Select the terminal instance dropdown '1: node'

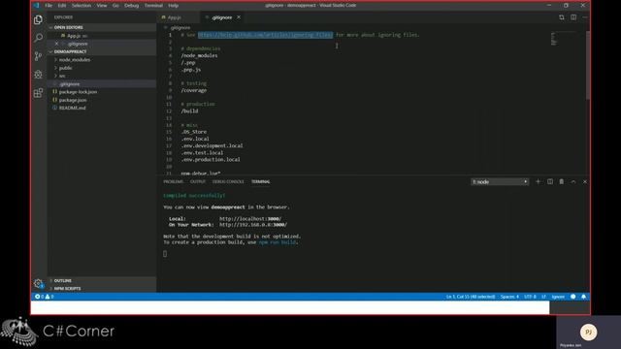tap(500, 181)
